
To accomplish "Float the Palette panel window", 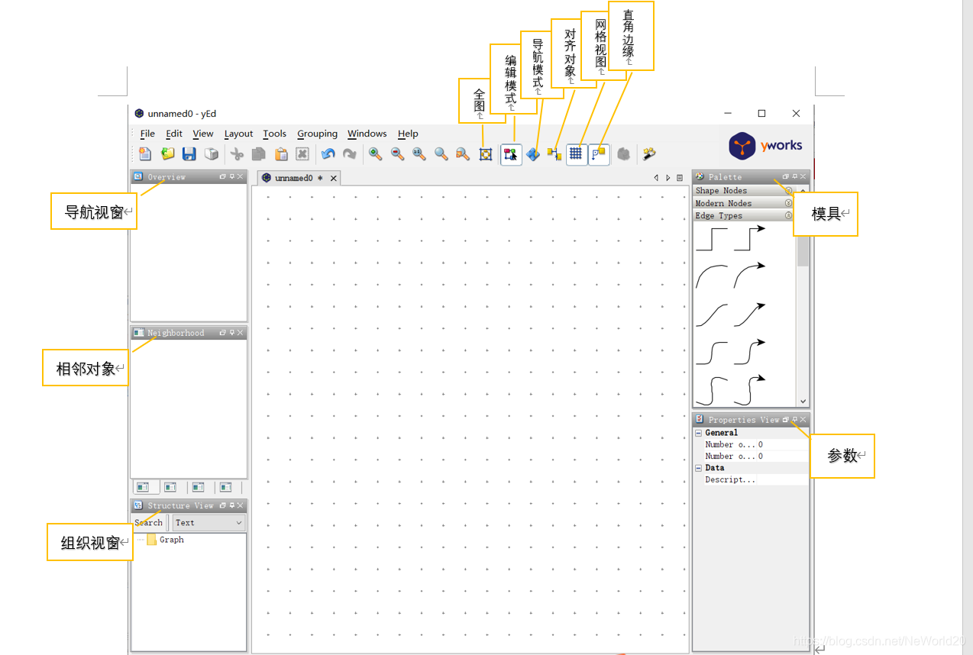I will pyautogui.click(x=786, y=176).
